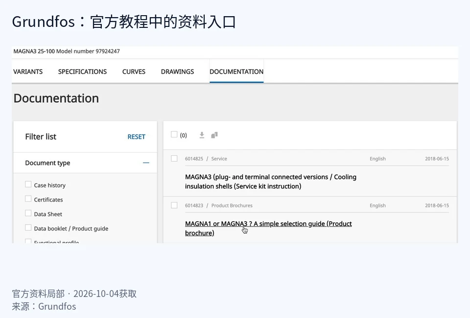Check Data booklet / Product guide filter
Screen dimensions: 470x318
28,227
